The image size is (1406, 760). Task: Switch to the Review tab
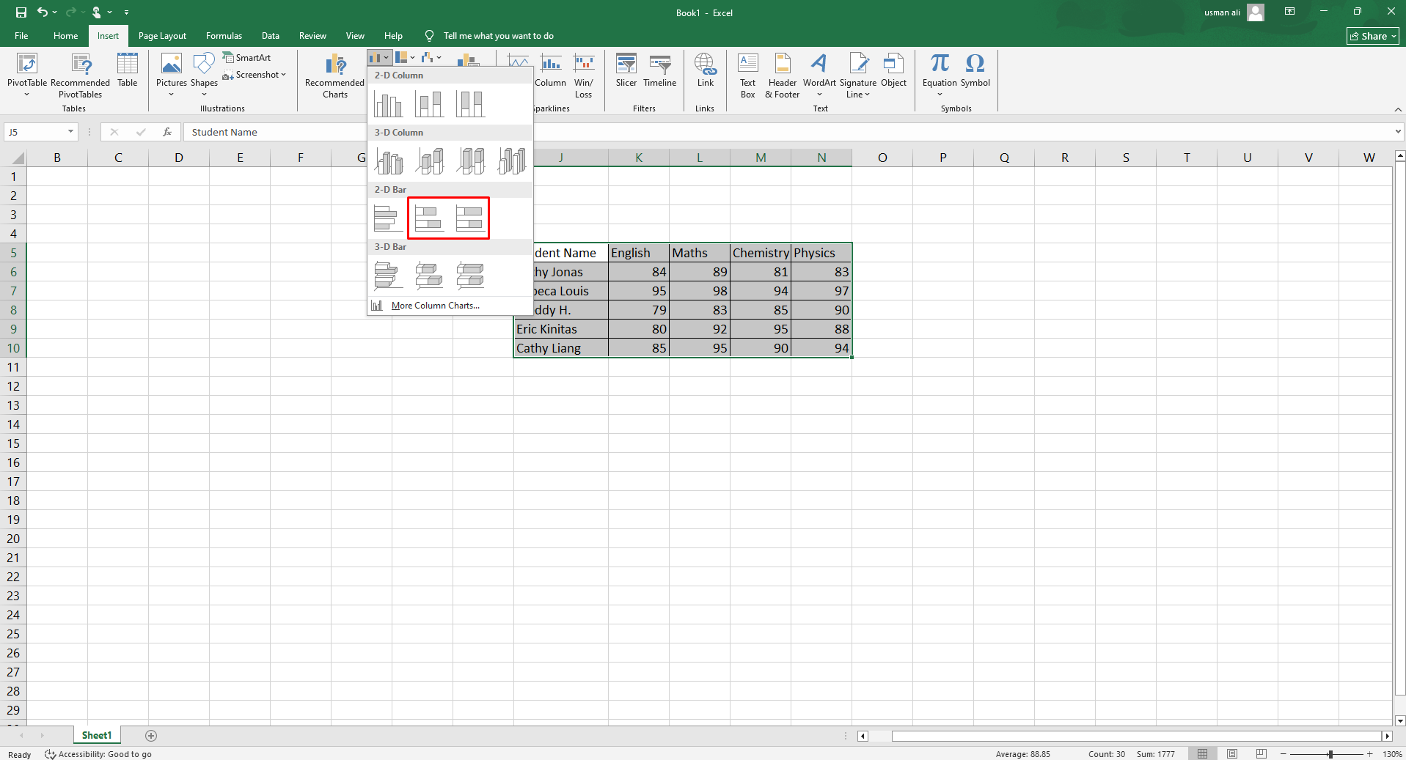click(312, 36)
